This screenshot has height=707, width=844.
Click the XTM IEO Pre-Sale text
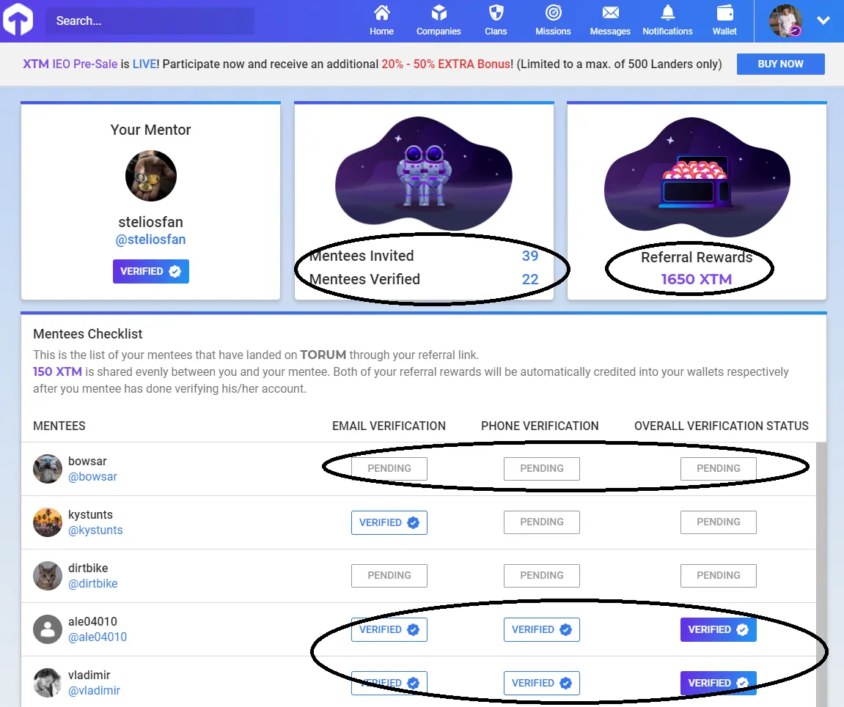point(70,64)
